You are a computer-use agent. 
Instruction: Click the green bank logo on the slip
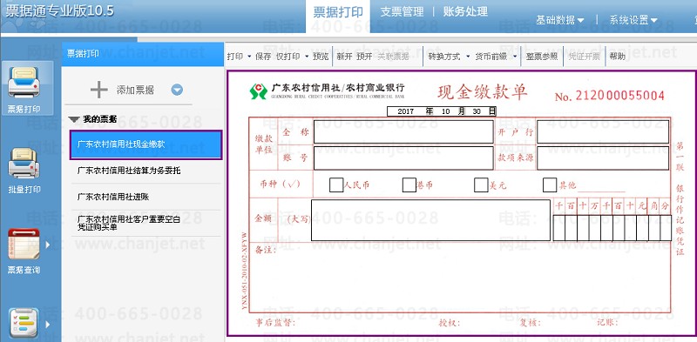pyautogui.click(x=258, y=91)
